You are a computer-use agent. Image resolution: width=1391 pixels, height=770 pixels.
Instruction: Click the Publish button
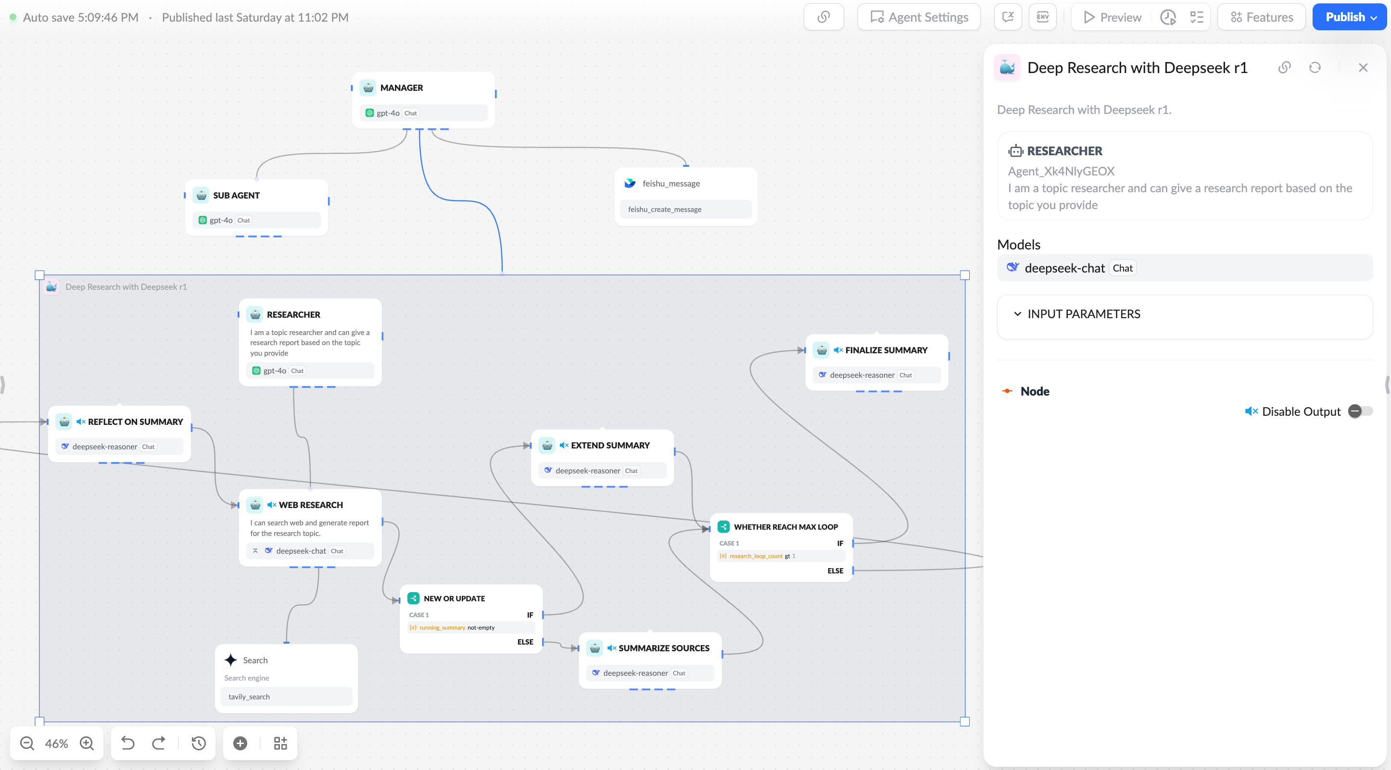tap(1344, 17)
